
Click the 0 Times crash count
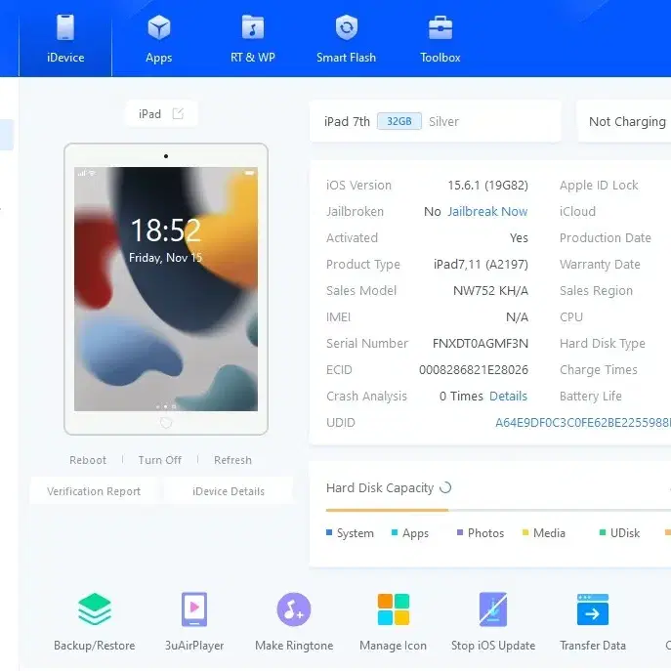(461, 397)
